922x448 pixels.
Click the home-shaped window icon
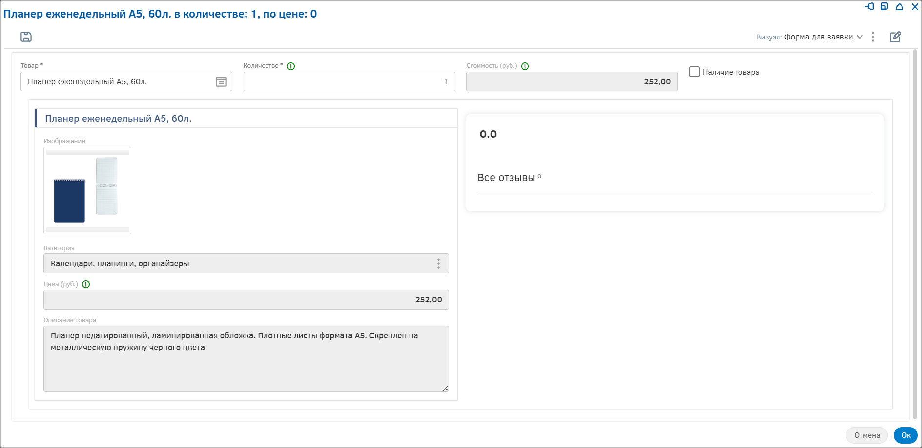coord(900,6)
